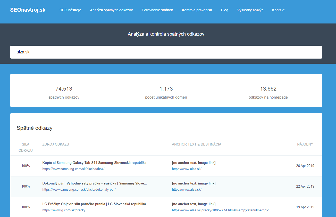
Task: Open the Blog page
Action: click(225, 10)
